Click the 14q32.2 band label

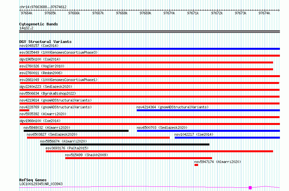(26, 28)
